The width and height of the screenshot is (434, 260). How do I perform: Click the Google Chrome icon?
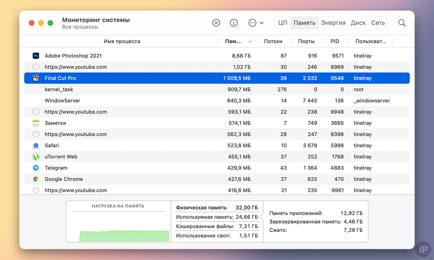click(36, 179)
